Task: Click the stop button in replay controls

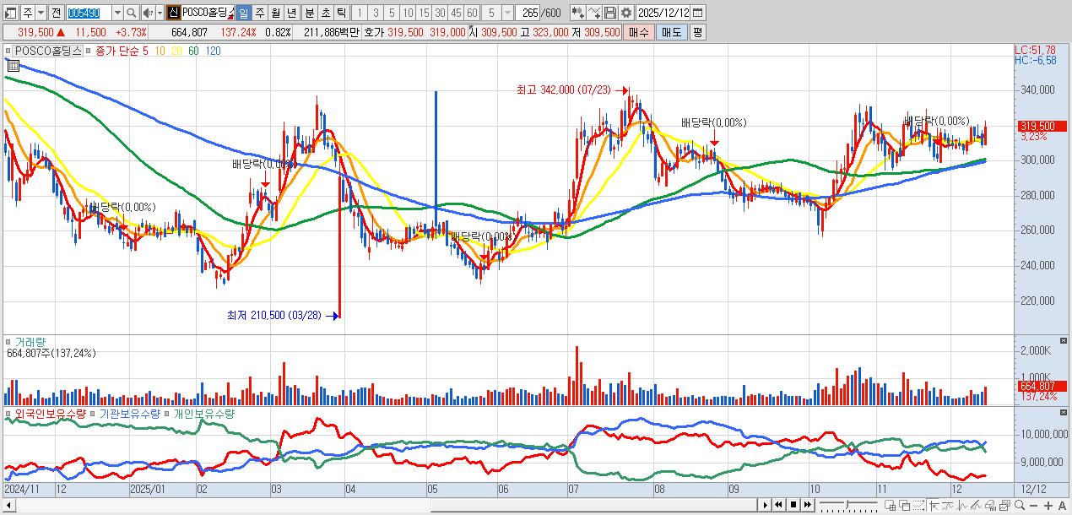Action: point(793,505)
